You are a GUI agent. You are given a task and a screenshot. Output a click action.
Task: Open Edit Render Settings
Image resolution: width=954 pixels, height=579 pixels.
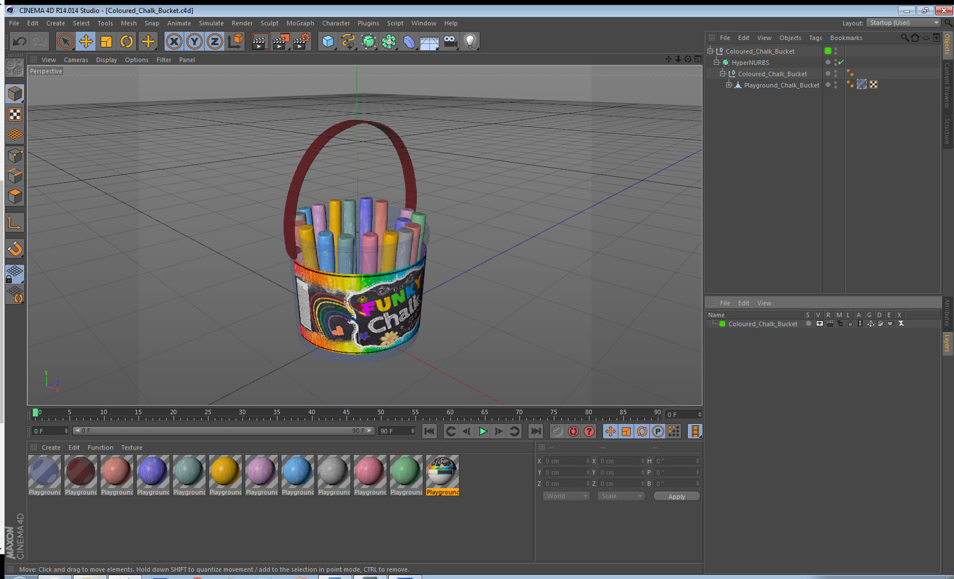[x=302, y=41]
